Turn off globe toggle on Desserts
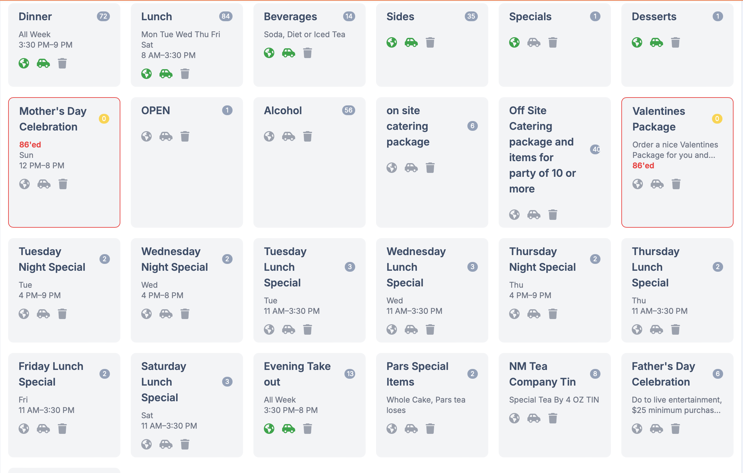This screenshot has width=743, height=473. coord(637,42)
